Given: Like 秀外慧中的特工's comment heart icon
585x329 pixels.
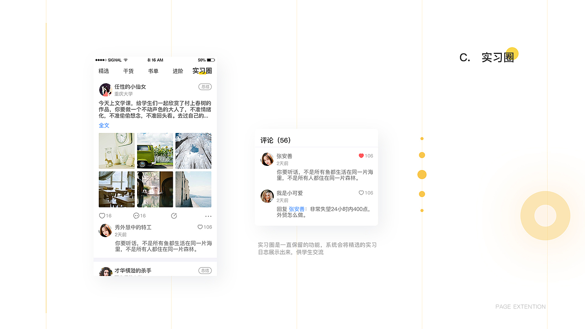Looking at the screenshot, I should coord(200,227).
